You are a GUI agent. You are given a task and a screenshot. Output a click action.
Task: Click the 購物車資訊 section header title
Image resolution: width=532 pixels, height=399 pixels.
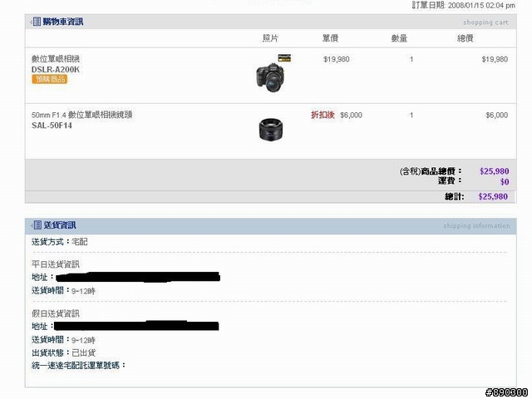[x=63, y=22]
